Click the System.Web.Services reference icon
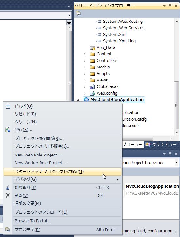180x237 pixels. [x=99, y=28]
